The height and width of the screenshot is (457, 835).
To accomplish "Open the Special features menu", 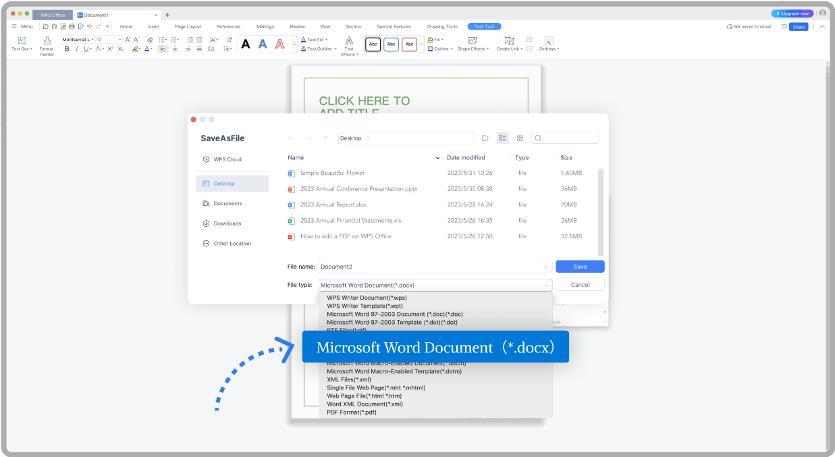I will (394, 26).
